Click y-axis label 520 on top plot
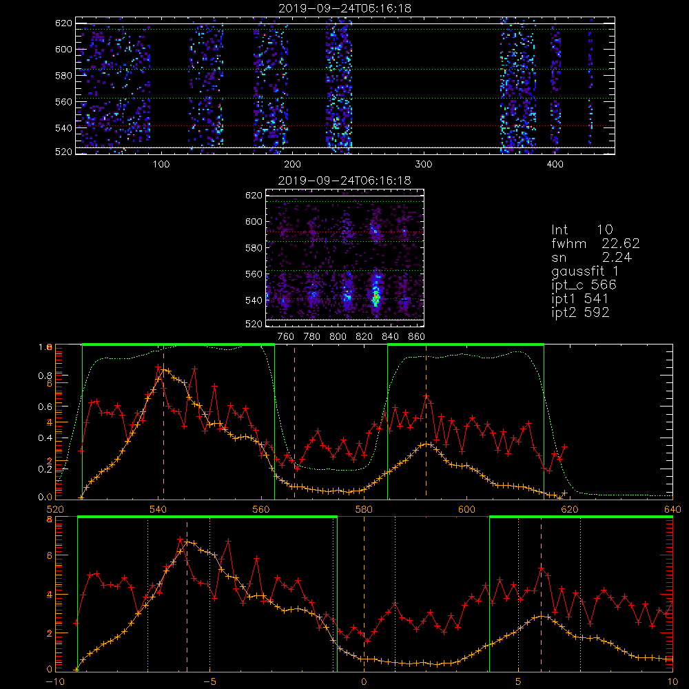Image resolution: width=689 pixels, height=689 pixels. click(63, 152)
